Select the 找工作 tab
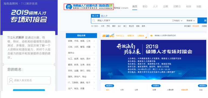 click(x=95, y=16)
